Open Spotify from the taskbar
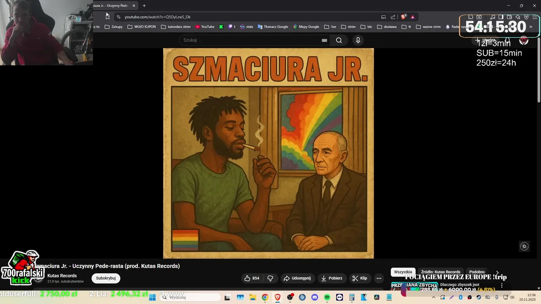Screen dimensions: 541x304 coord(327,297)
